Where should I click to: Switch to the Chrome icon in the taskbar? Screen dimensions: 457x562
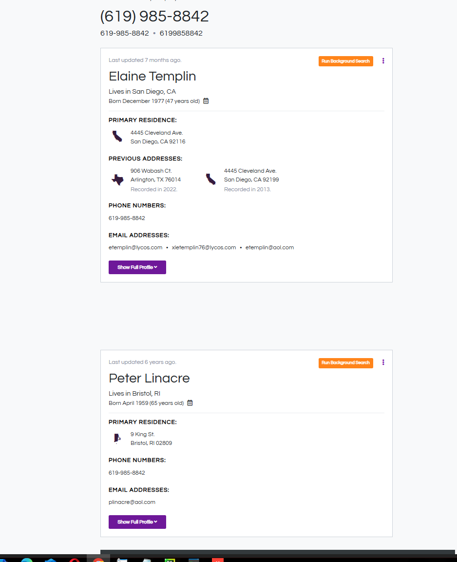point(98,559)
